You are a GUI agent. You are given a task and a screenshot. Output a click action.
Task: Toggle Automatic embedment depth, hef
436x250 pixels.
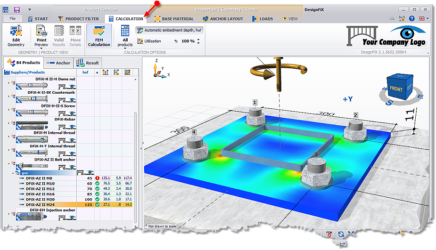click(169, 30)
